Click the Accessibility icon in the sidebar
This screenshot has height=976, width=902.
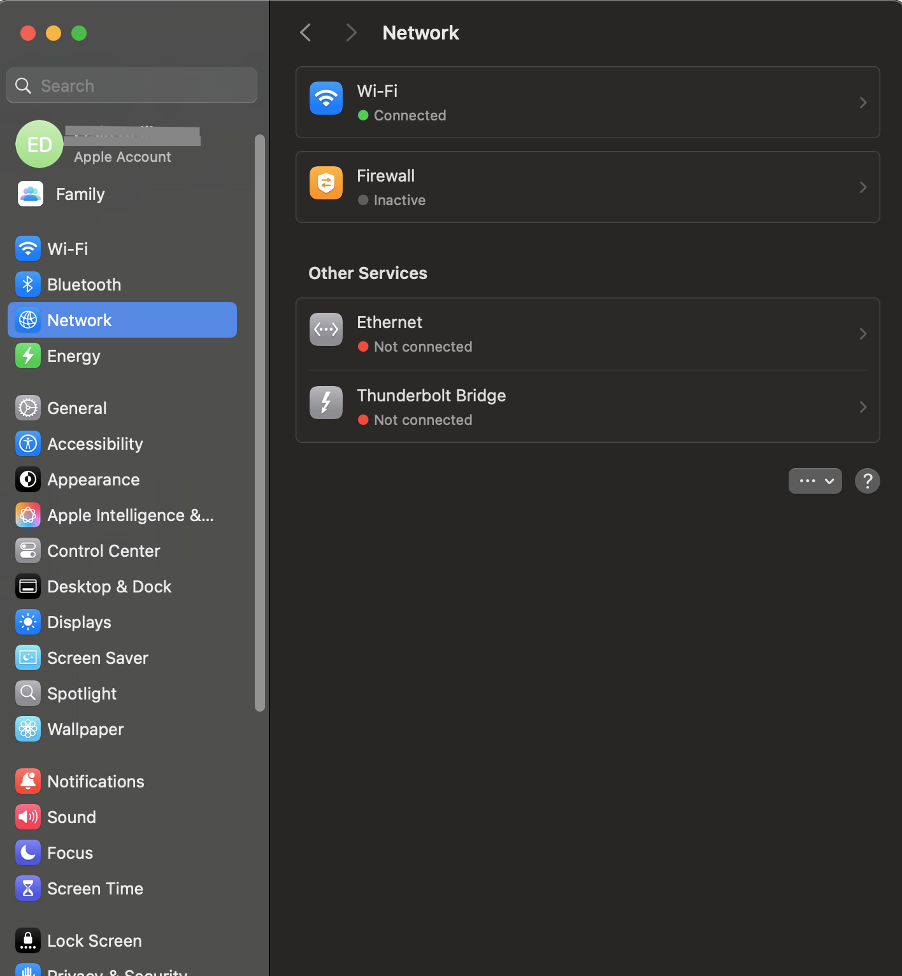pyautogui.click(x=28, y=443)
